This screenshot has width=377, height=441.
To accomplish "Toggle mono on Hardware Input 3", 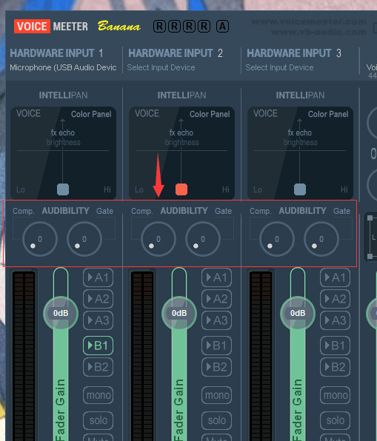I will pyautogui.click(x=336, y=395).
